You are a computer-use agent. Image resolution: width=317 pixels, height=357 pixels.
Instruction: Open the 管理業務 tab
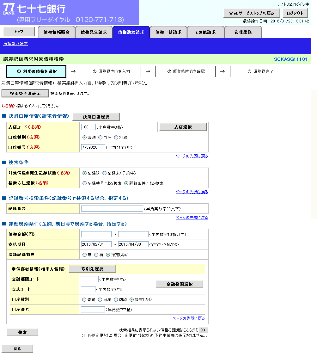[243, 32]
